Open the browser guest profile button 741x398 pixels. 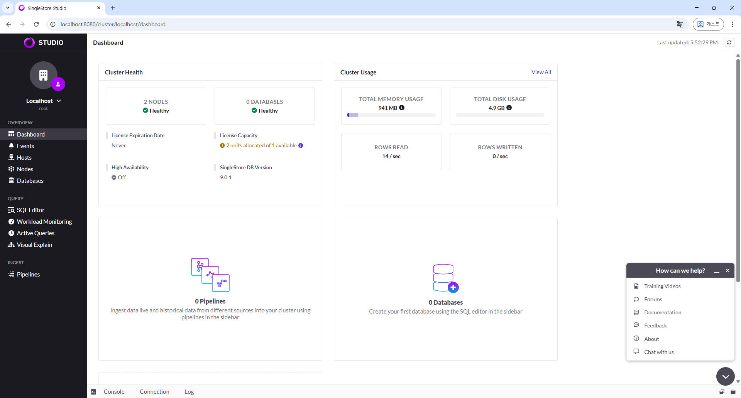click(x=708, y=24)
